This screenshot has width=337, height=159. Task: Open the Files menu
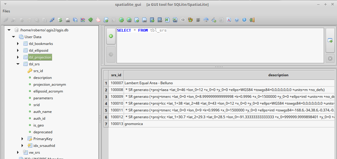click(x=6, y=11)
